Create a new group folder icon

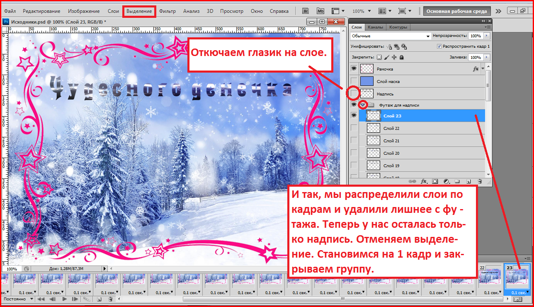click(x=457, y=181)
